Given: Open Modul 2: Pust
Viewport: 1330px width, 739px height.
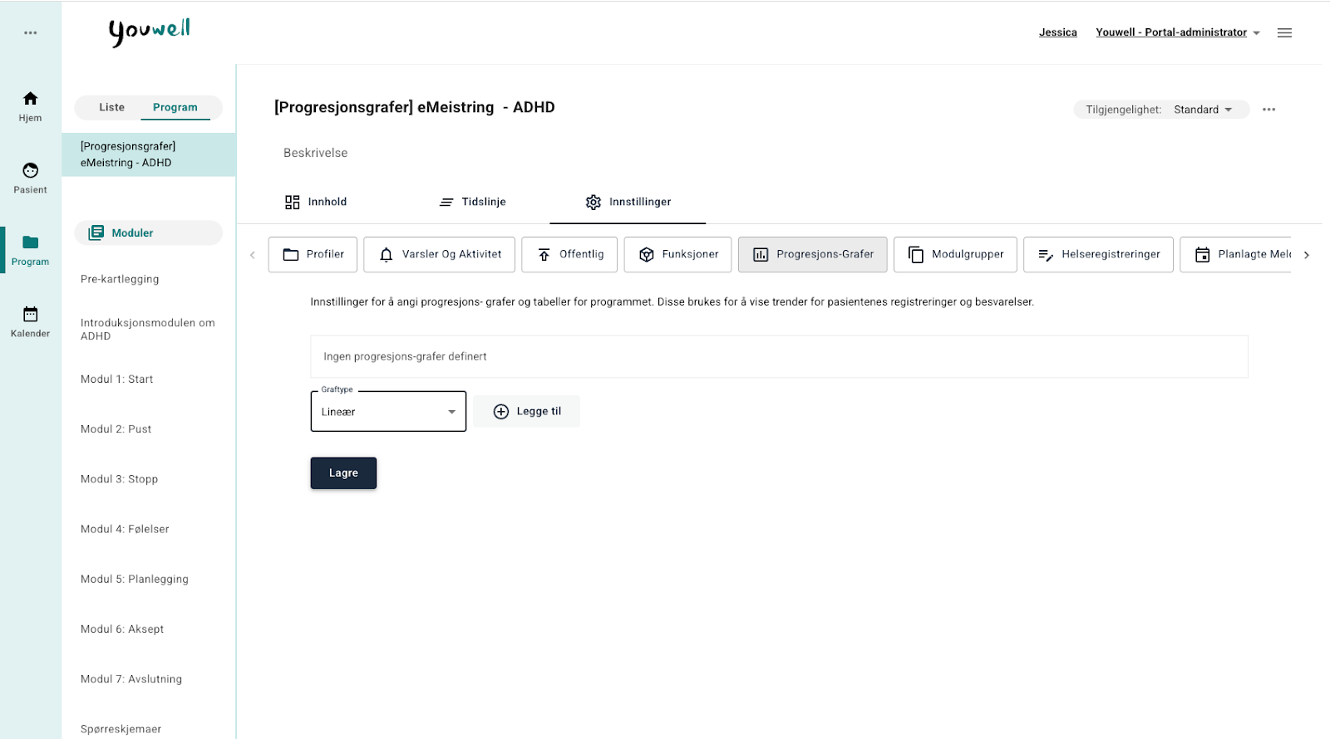Looking at the screenshot, I should 116,429.
